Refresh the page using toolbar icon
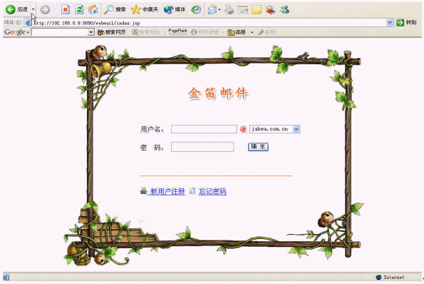 79,10
